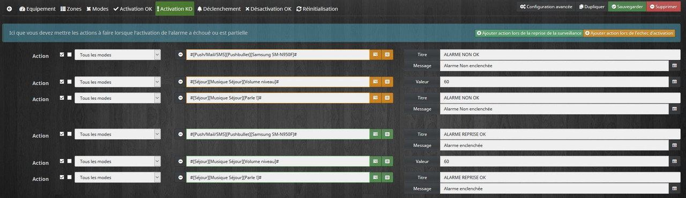Viewport: 686px width, 198px height.
Task: Click the green Volume niveau command input field
Action: pos(278,161)
